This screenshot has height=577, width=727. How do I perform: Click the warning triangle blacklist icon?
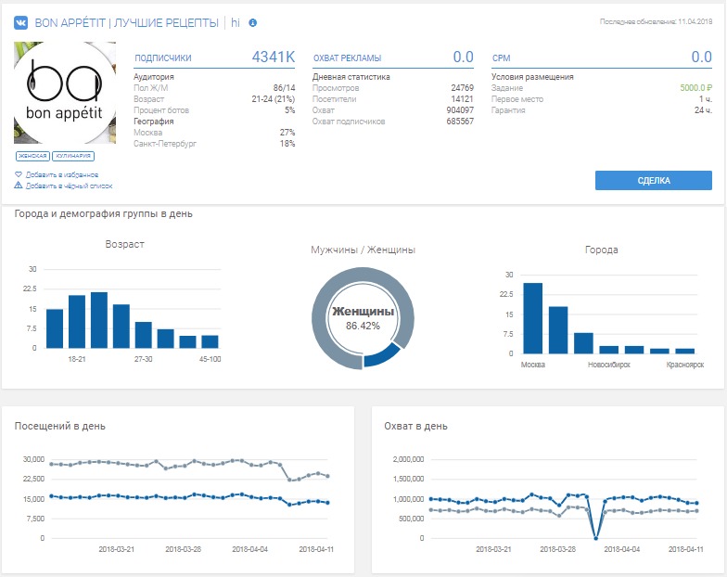(x=19, y=186)
